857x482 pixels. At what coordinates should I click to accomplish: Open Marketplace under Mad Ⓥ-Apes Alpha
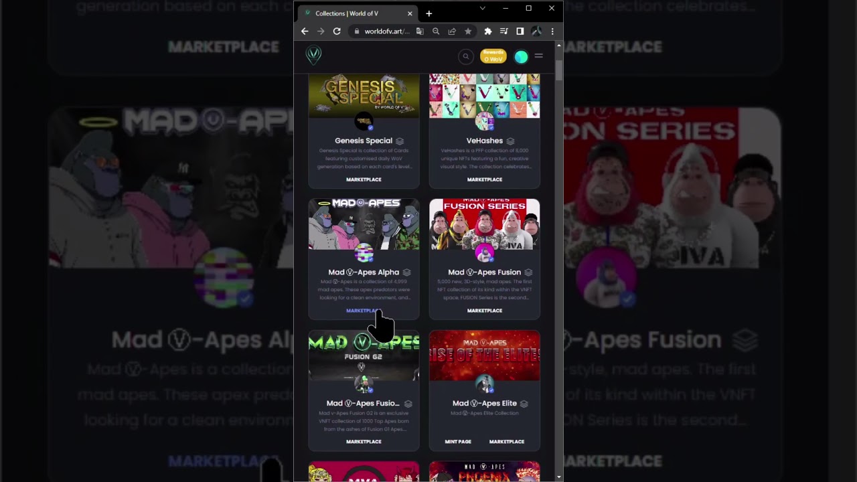pyautogui.click(x=364, y=311)
